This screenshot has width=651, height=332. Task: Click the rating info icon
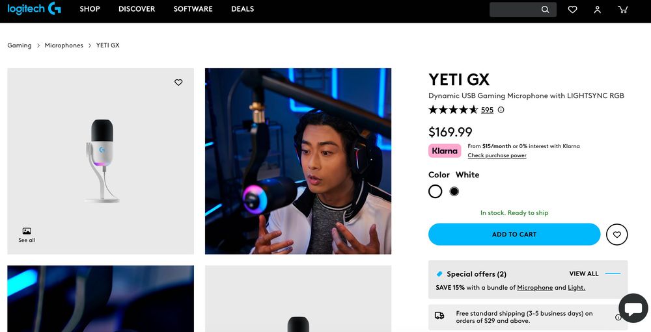click(x=501, y=110)
